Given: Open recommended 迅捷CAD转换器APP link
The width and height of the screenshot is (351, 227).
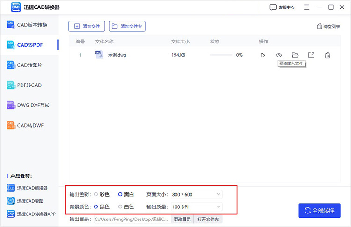Looking at the screenshot, I should (x=31, y=214).
